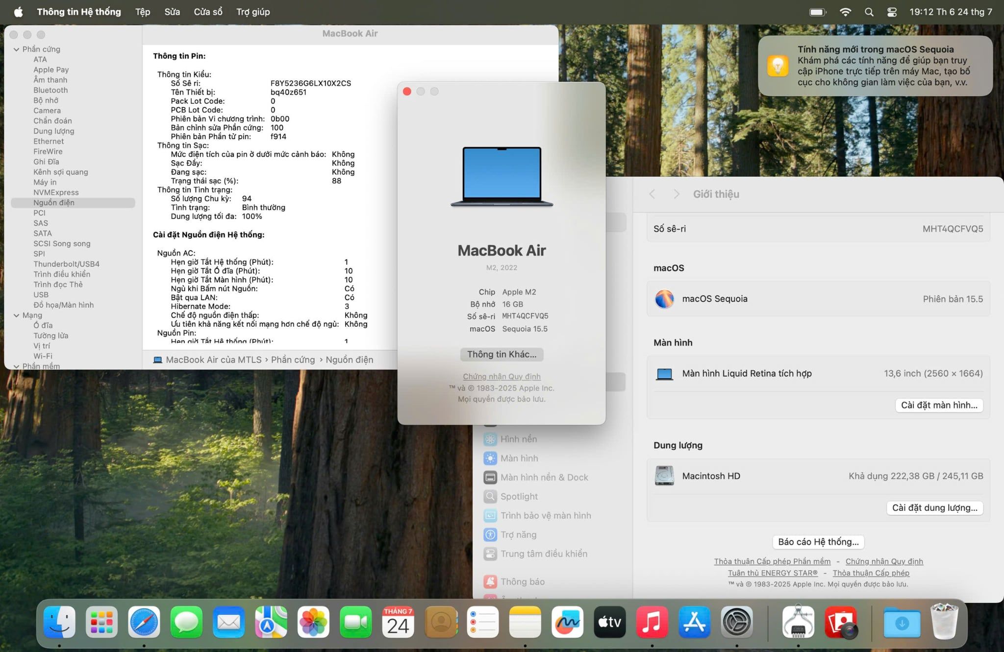
Task: Open Messages app in the Dock
Action: pos(186,622)
